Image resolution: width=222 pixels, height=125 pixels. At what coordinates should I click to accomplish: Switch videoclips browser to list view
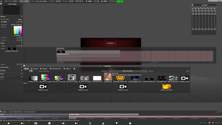tap(30, 71)
